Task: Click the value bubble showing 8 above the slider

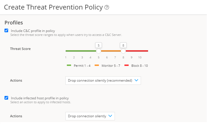Action: [123, 45]
